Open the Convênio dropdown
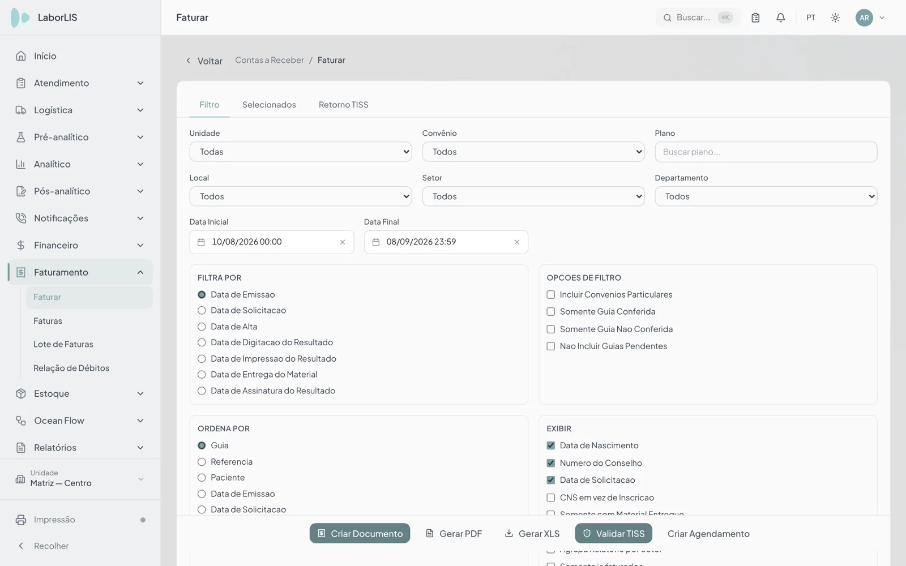Image resolution: width=906 pixels, height=566 pixels. pyautogui.click(x=533, y=152)
